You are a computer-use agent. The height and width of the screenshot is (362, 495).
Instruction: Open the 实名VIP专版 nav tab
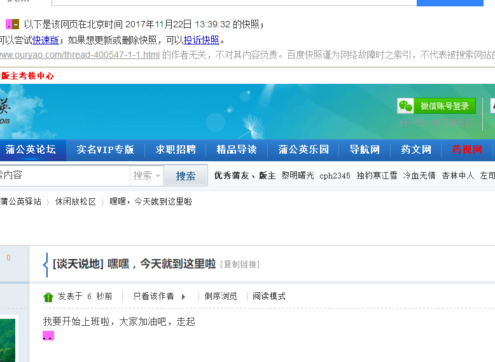[x=106, y=150]
